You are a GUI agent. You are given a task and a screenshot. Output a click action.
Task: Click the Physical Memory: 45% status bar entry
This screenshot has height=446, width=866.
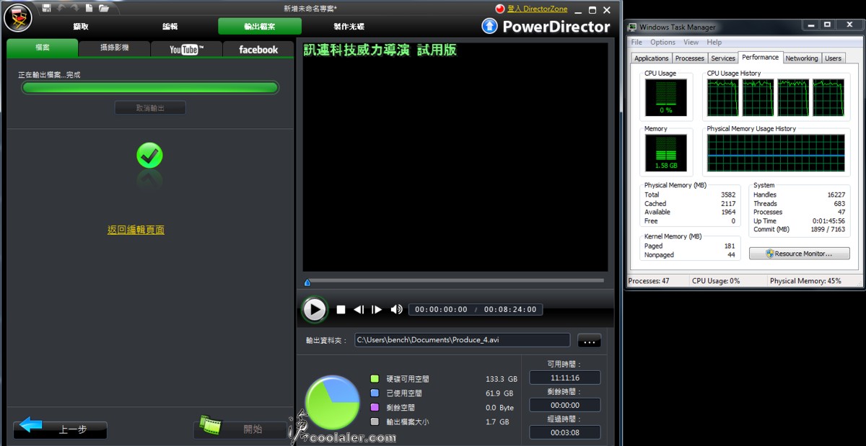tap(805, 281)
